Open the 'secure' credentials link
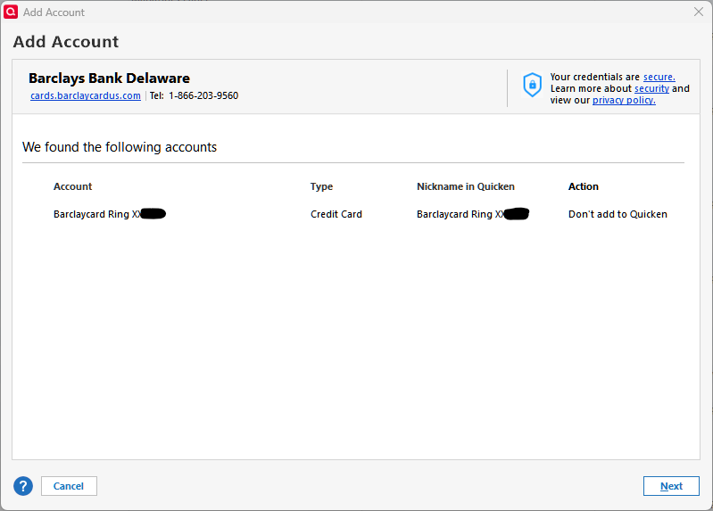Viewport: 713px width, 511px height. pos(659,77)
